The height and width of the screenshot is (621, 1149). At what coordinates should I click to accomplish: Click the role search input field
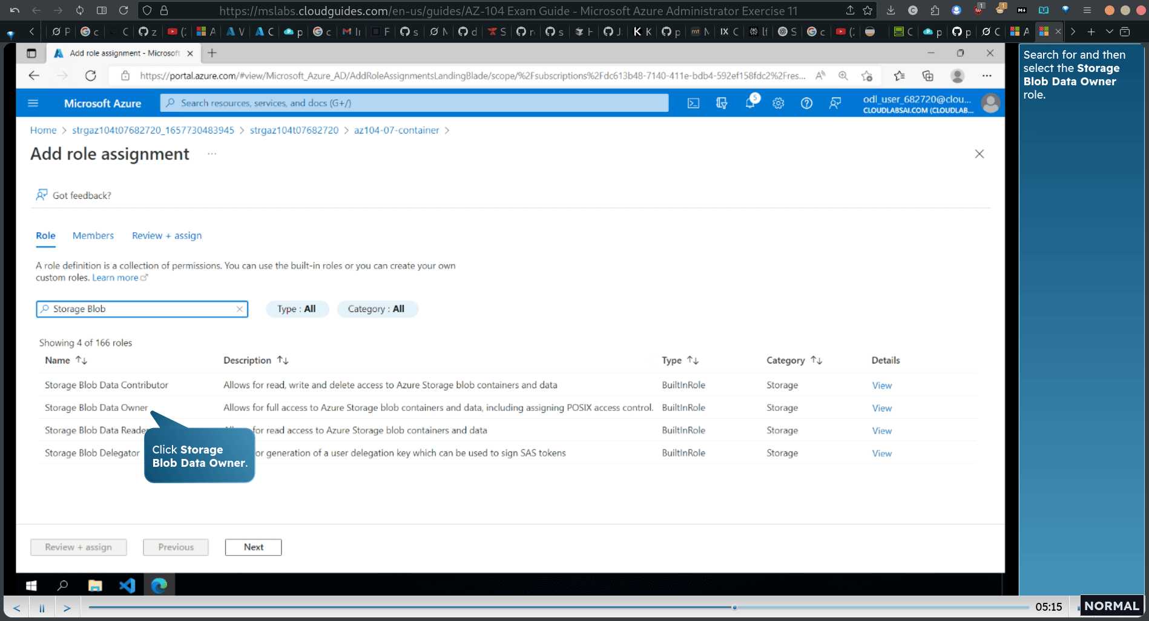coord(142,309)
